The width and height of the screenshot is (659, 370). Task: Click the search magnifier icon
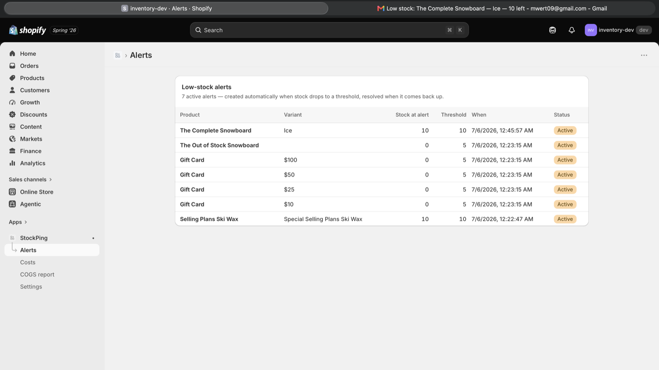click(x=198, y=30)
